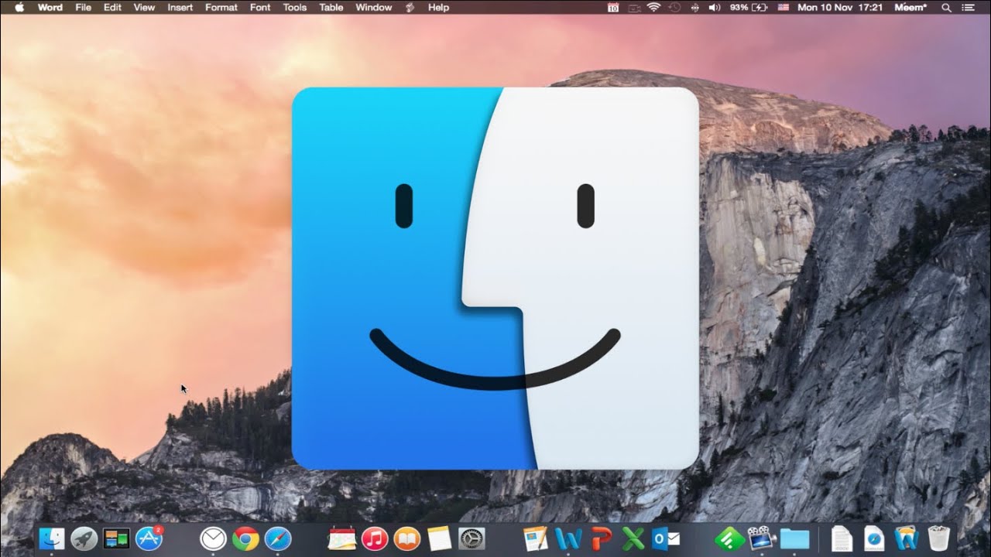The image size is (991, 557).
Task: Open the Apple menu
Action: (x=19, y=7)
